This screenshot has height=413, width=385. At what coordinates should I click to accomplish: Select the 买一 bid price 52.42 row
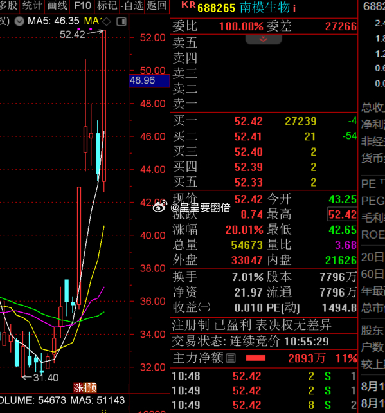click(x=264, y=122)
